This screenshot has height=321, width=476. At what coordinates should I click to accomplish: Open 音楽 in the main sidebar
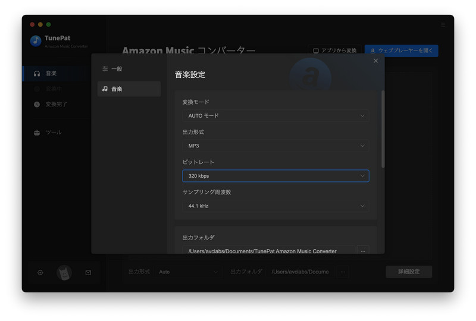coord(55,74)
